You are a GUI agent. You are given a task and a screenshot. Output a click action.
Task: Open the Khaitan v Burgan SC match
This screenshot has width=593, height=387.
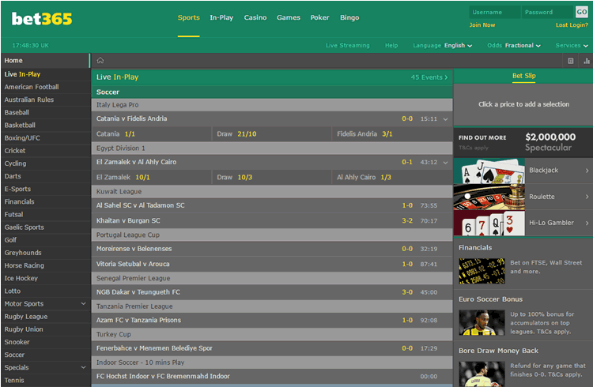point(272,220)
